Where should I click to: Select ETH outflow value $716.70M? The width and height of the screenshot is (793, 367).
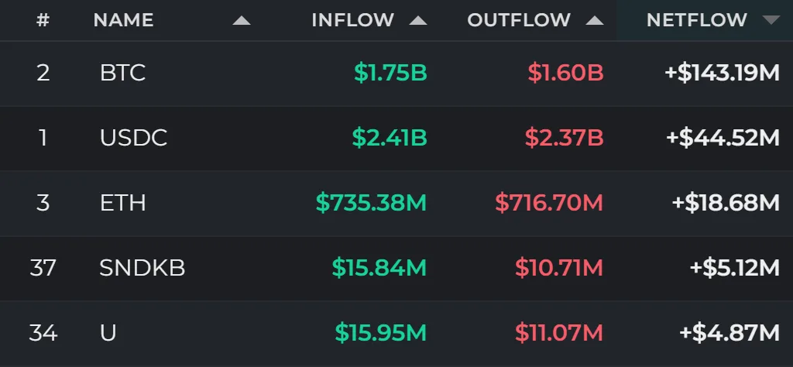[x=549, y=203]
